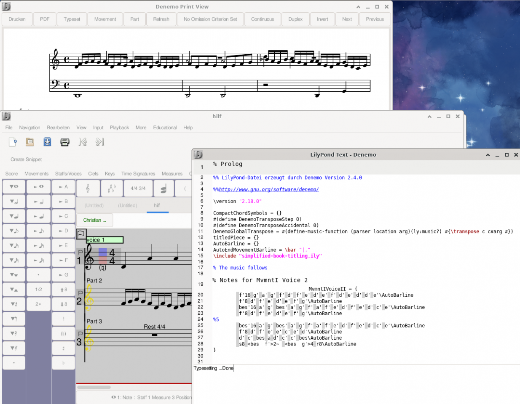
Task: Click the save score icon
Action: tap(47, 142)
